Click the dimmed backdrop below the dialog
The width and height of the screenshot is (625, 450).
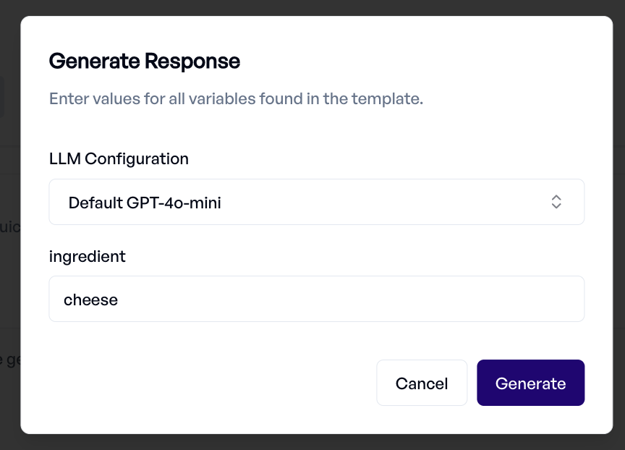tap(312, 443)
